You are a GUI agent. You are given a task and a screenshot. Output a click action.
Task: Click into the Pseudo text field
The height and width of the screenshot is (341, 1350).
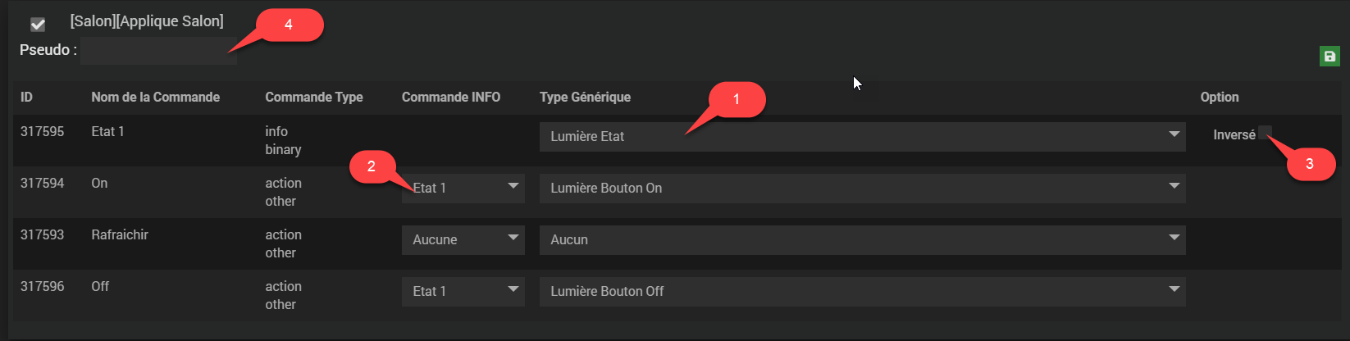[158, 51]
